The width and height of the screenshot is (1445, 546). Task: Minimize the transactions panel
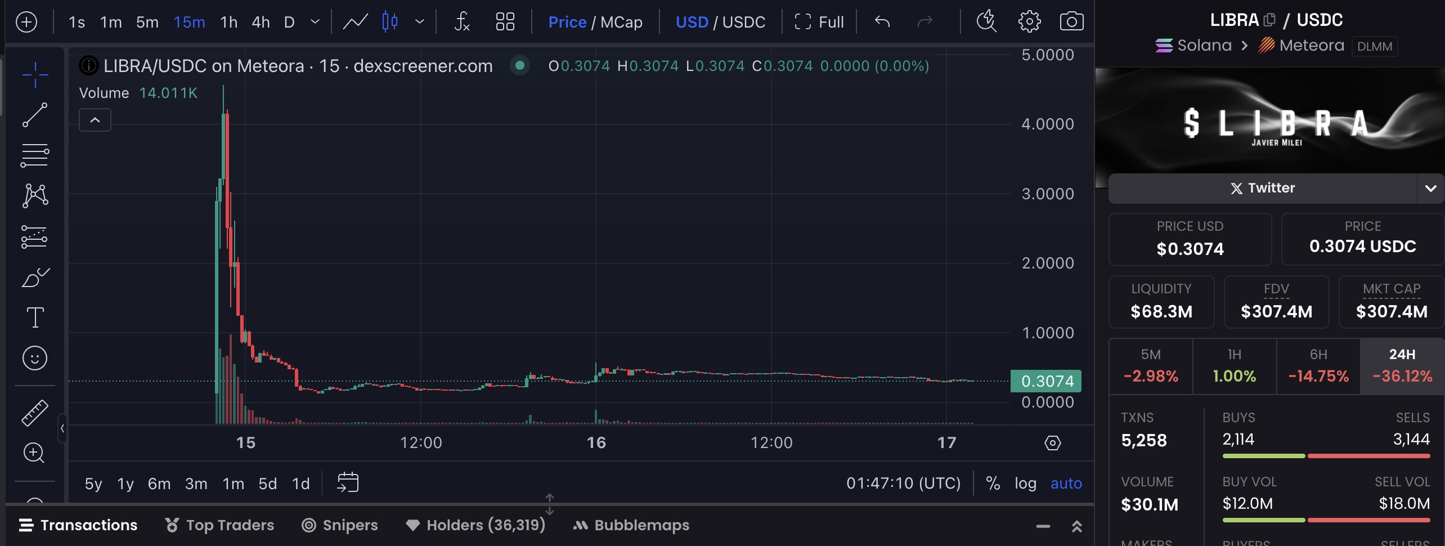point(1043,526)
